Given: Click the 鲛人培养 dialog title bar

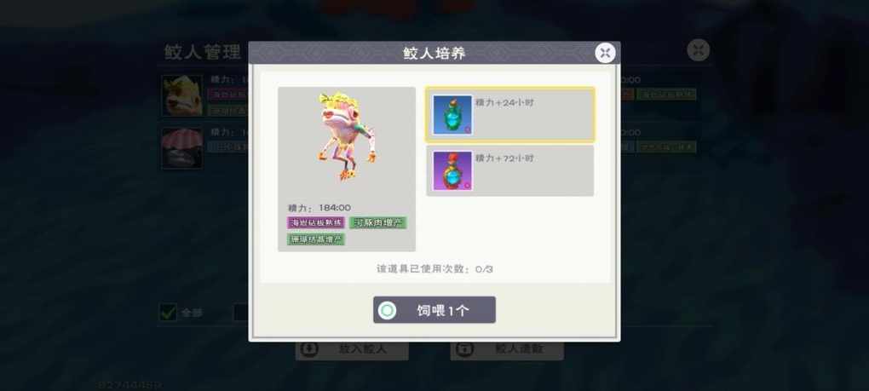Looking at the screenshot, I should coord(434,53).
